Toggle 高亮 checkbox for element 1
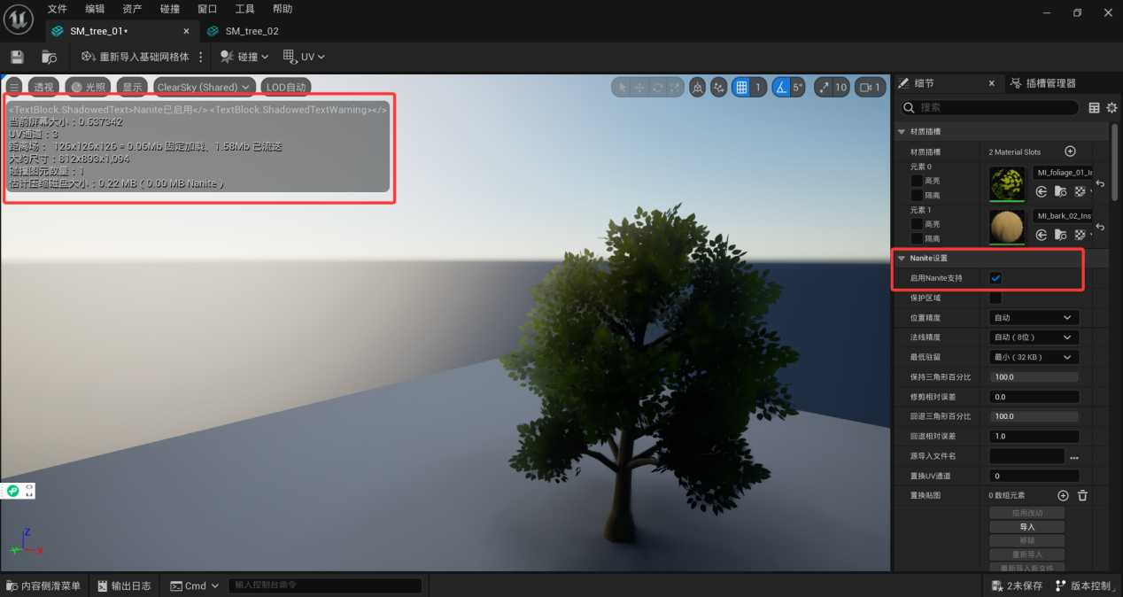 coord(917,224)
